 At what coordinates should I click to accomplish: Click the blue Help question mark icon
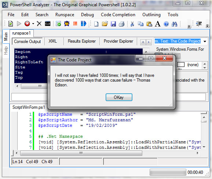point(166,24)
